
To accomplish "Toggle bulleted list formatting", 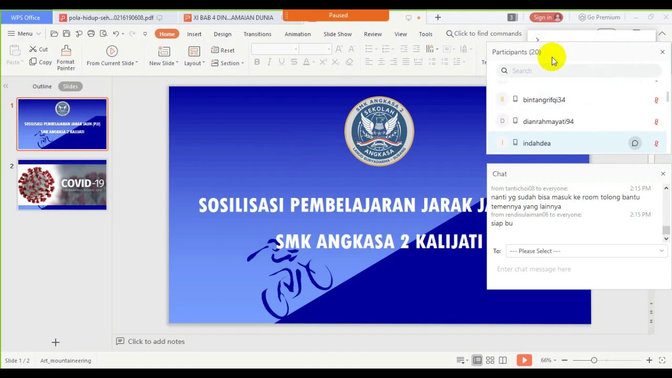I will pos(369,49).
